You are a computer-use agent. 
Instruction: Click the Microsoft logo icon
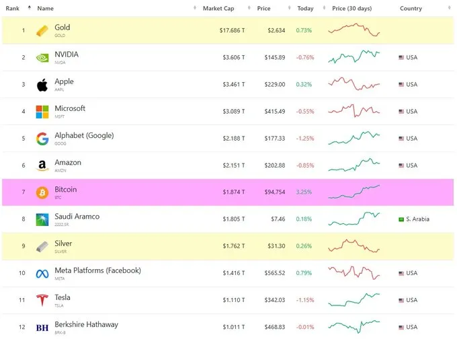(42, 112)
